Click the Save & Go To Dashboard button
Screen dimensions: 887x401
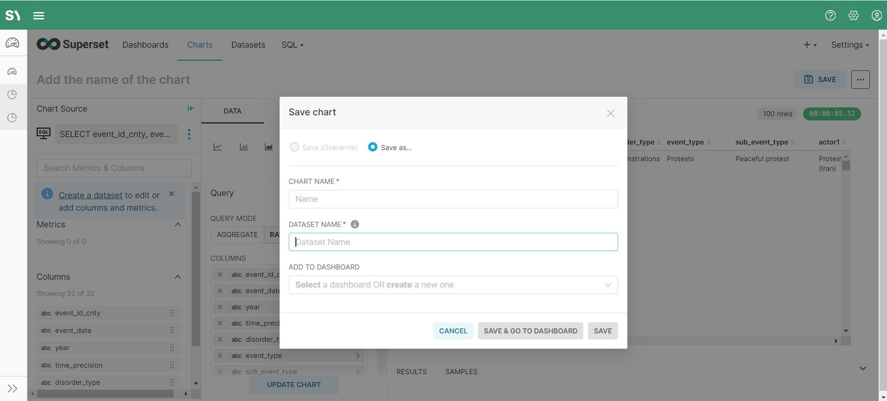[x=530, y=331]
